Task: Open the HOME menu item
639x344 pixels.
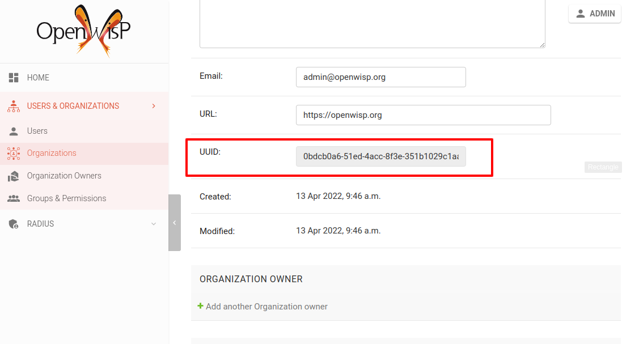Action: (x=37, y=77)
